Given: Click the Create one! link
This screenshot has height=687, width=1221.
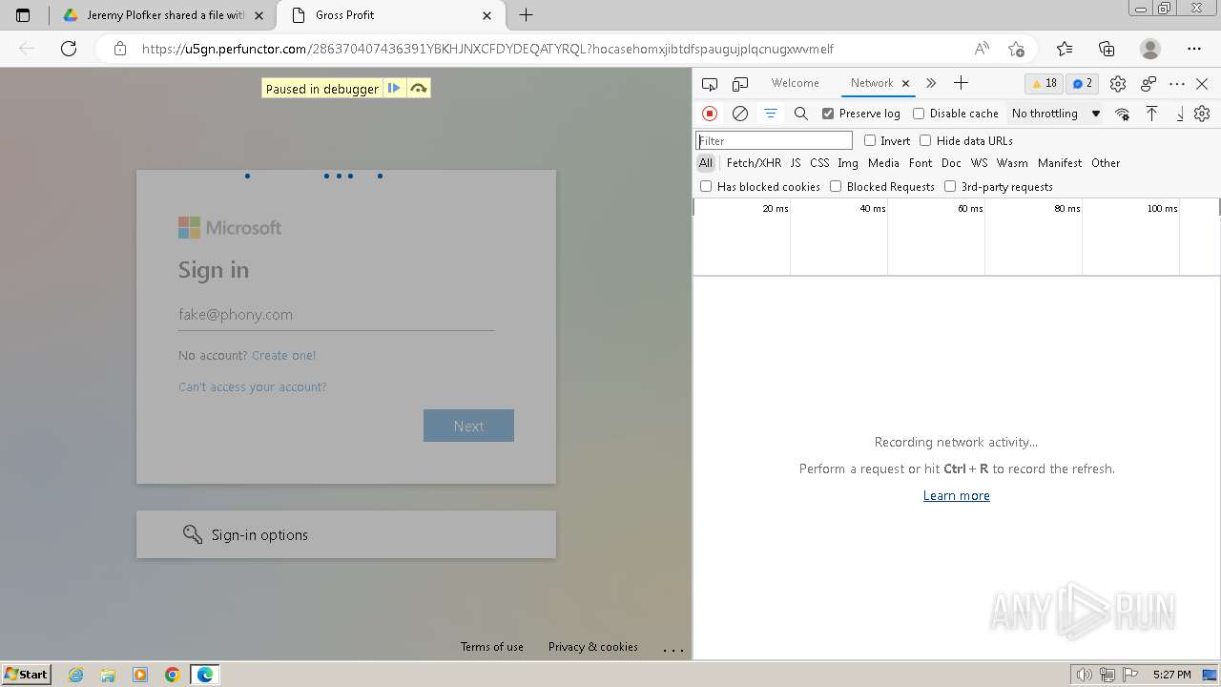Looking at the screenshot, I should [x=283, y=355].
